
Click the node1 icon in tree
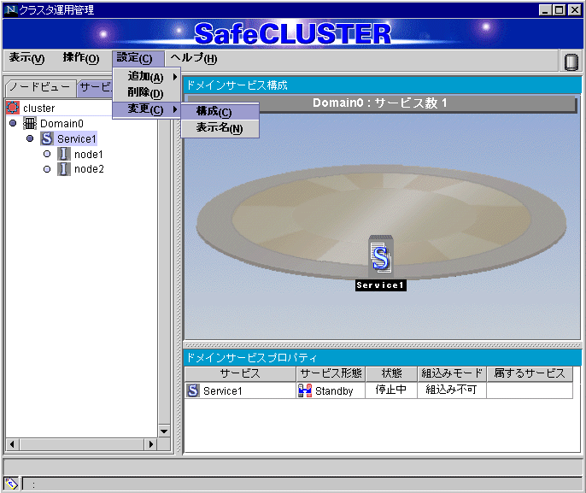[x=64, y=155]
